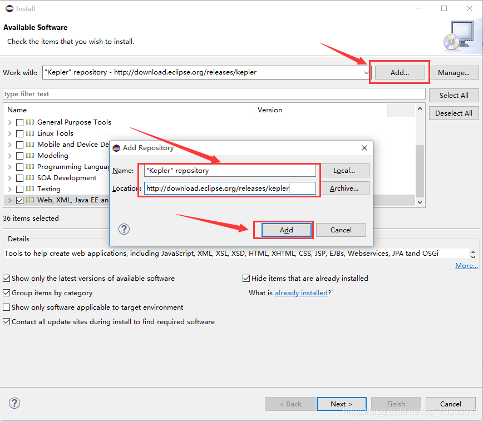The image size is (483, 422).
Task: Click the type filter text field
Action: pos(214,94)
